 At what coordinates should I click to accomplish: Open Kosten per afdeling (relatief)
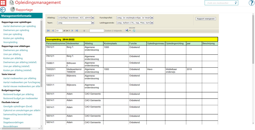coord(17,70)
